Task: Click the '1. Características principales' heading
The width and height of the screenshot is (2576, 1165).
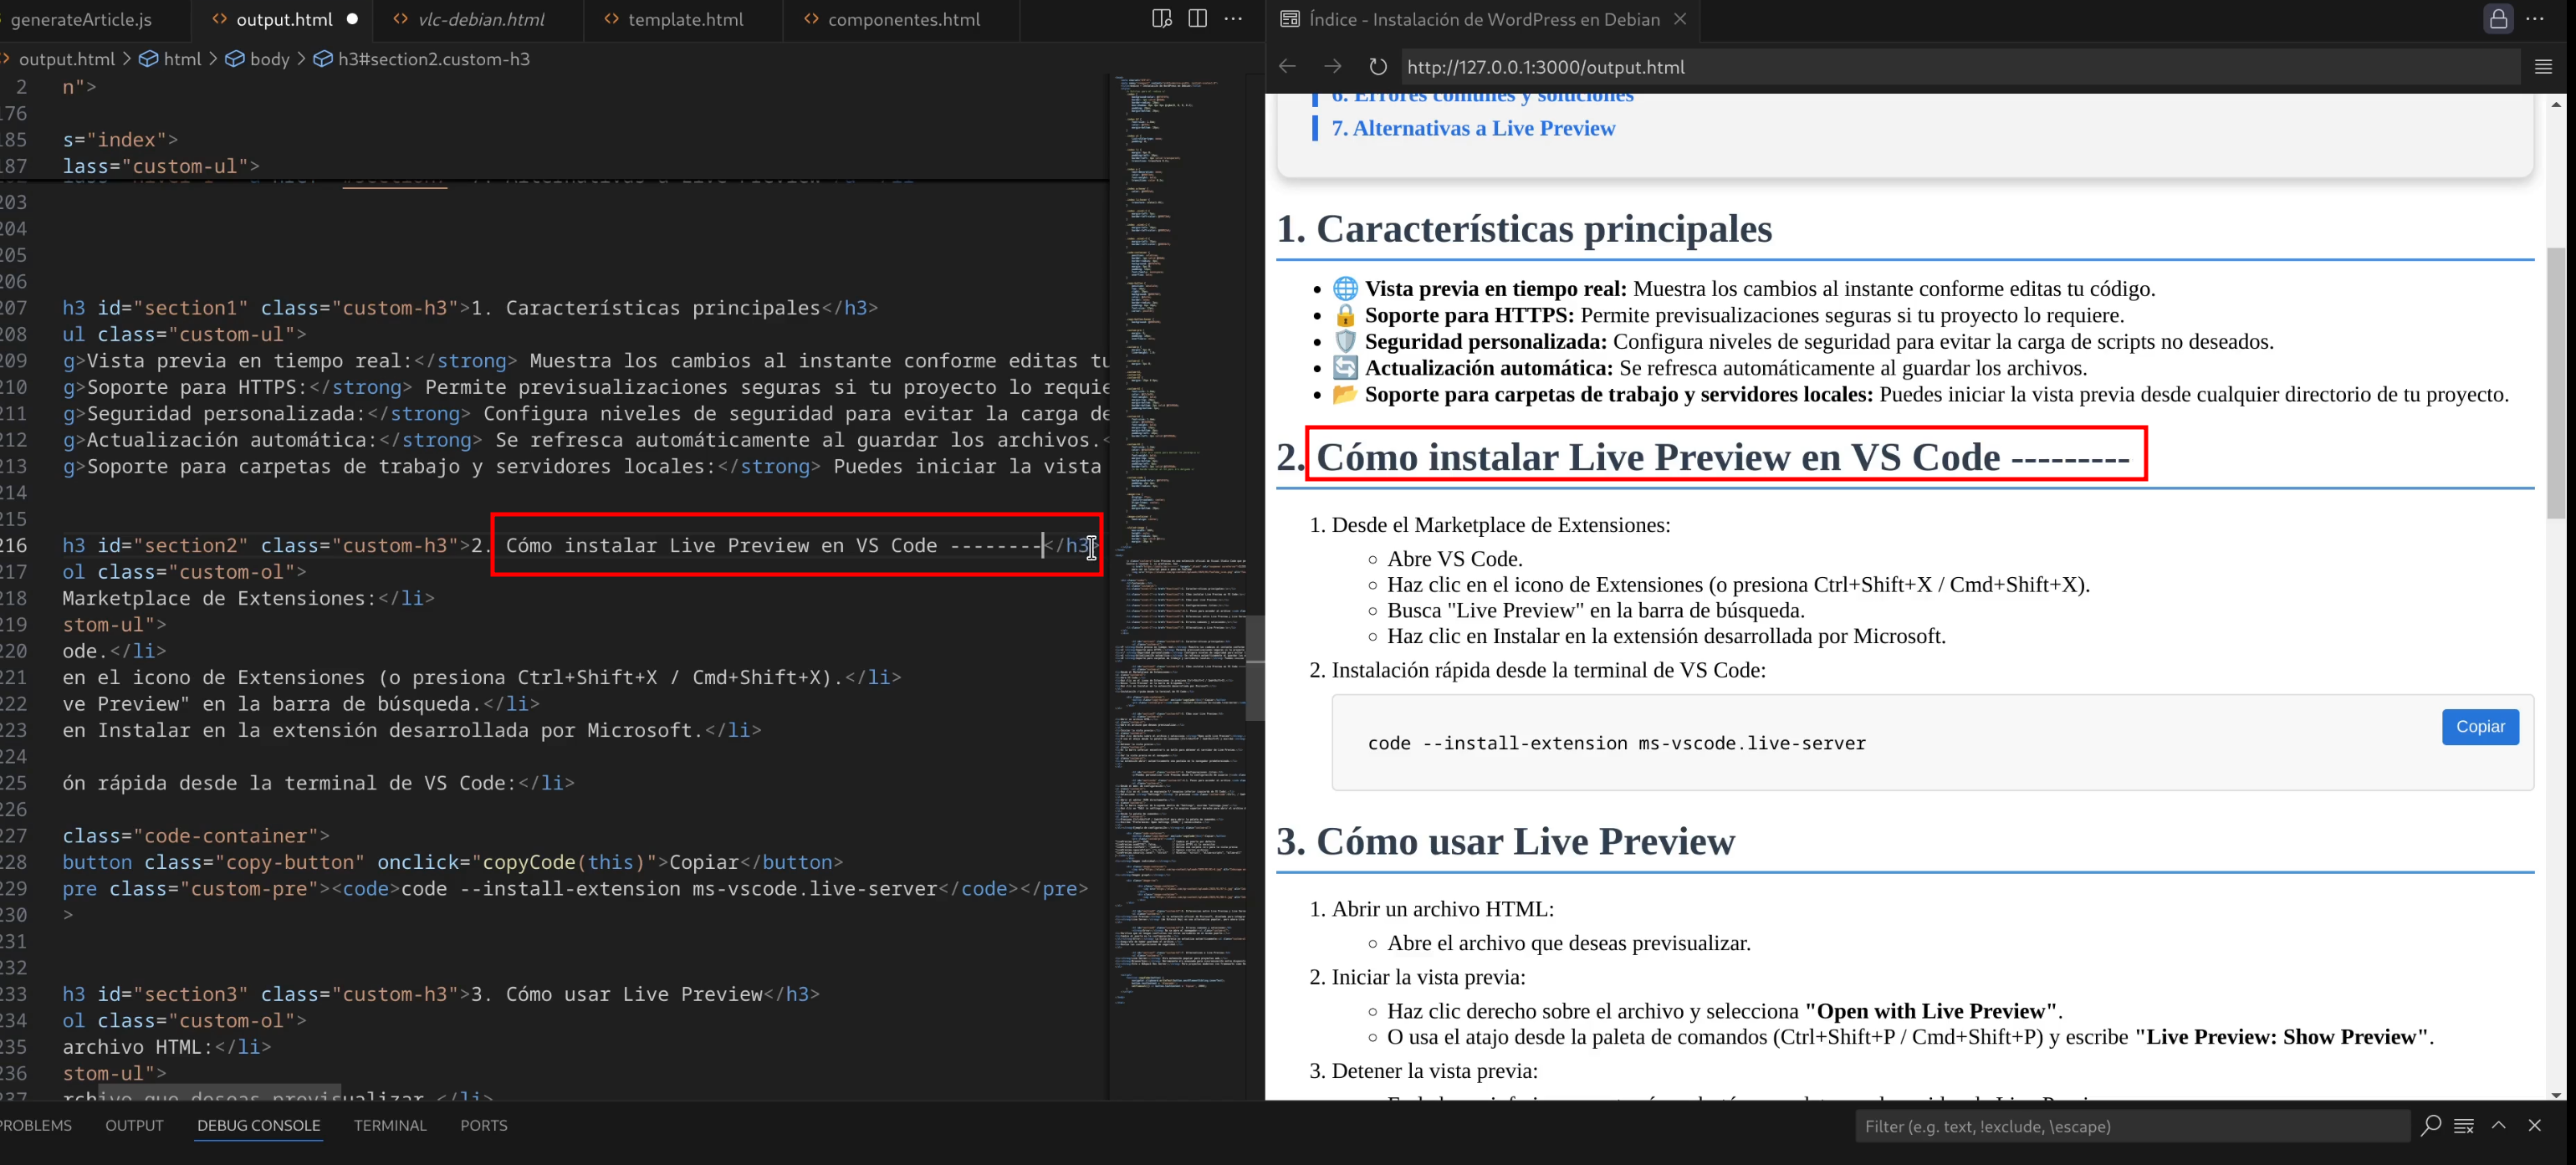Action: click(x=1524, y=229)
